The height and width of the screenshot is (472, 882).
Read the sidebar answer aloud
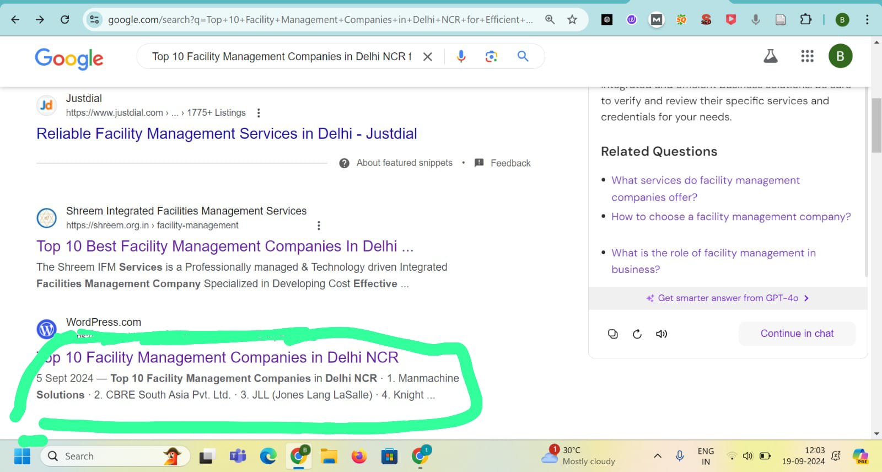point(661,334)
